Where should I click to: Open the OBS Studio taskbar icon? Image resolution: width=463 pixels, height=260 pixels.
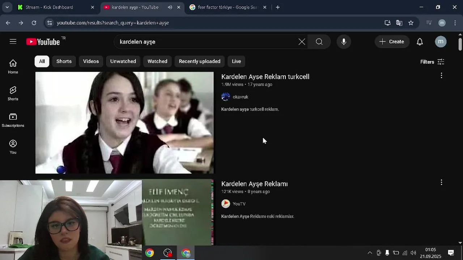point(167,253)
